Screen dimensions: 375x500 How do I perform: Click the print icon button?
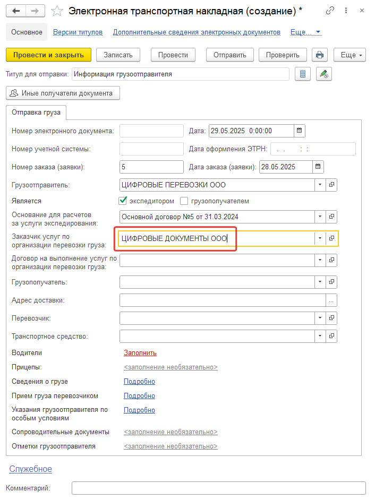[319, 55]
